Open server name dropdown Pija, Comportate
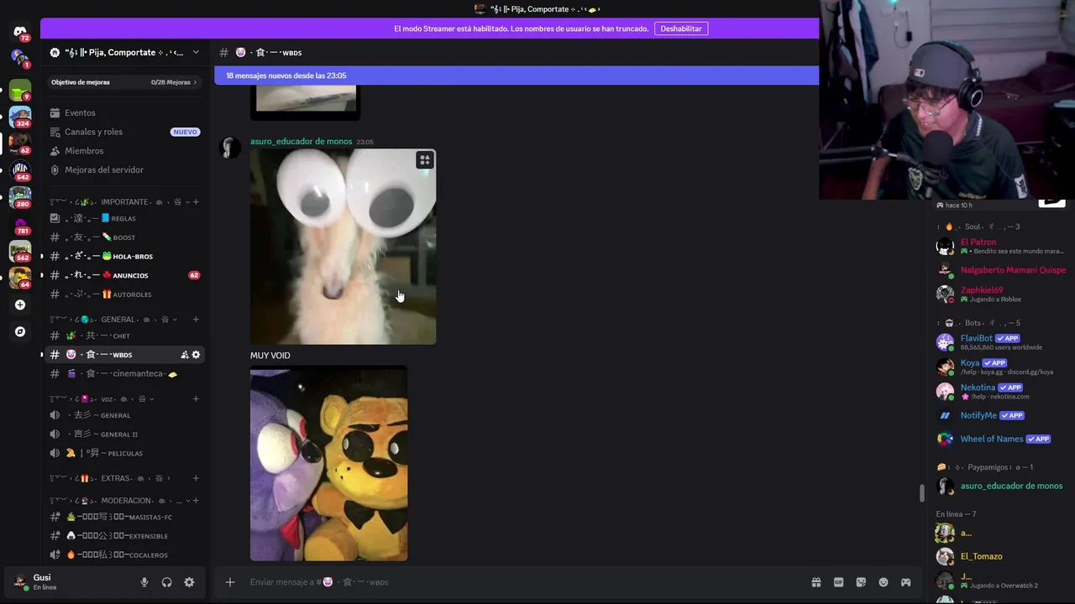 point(125,52)
